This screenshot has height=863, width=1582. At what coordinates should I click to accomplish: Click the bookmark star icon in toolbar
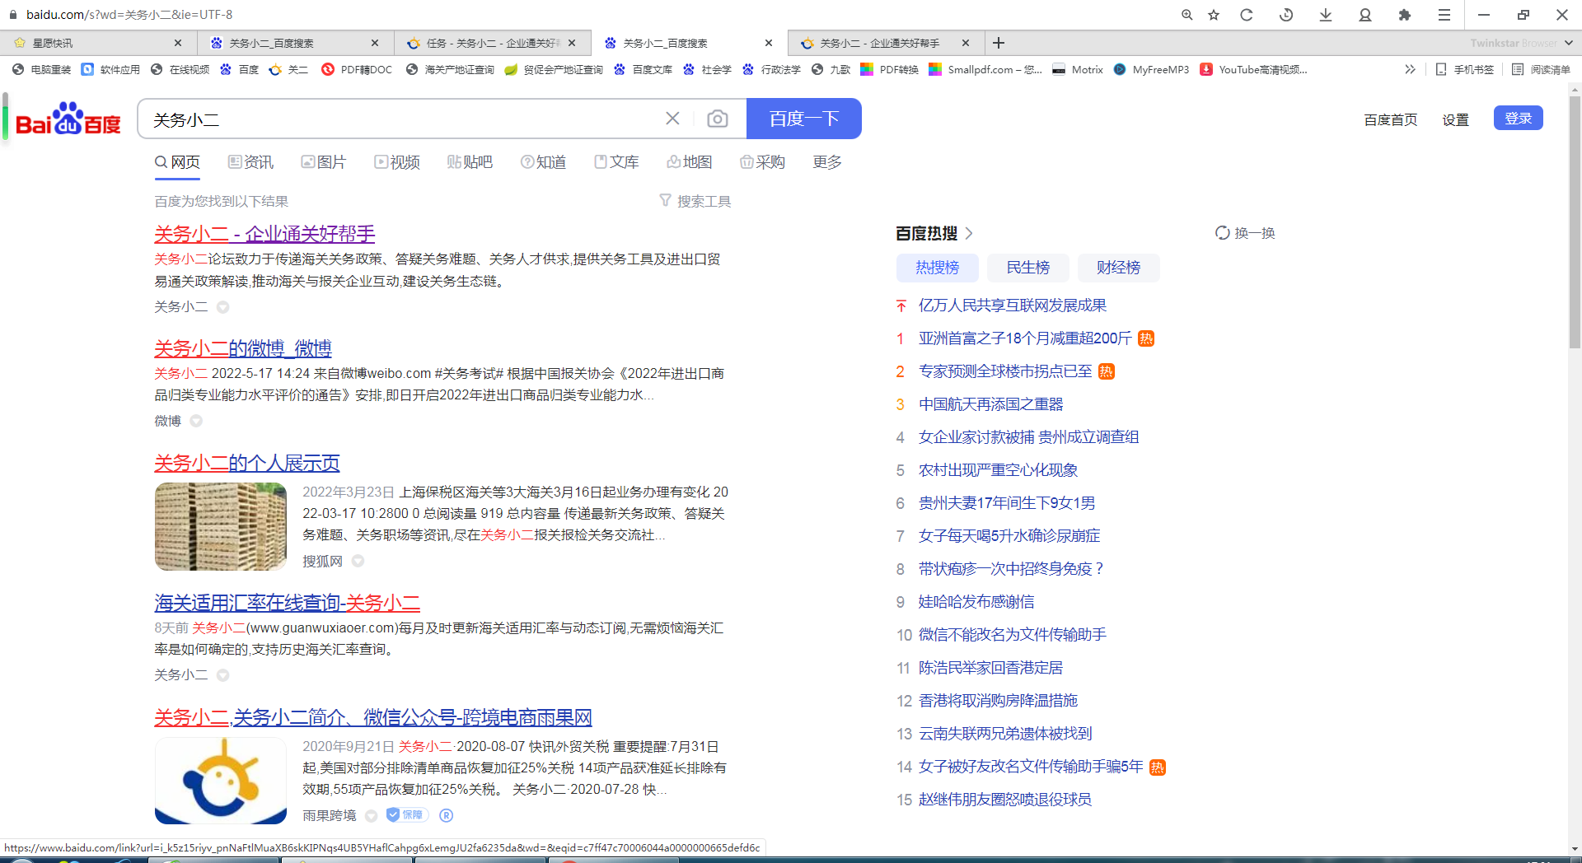click(1214, 15)
